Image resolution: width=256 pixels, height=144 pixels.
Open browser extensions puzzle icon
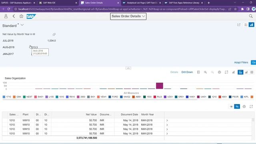pos(242,9)
